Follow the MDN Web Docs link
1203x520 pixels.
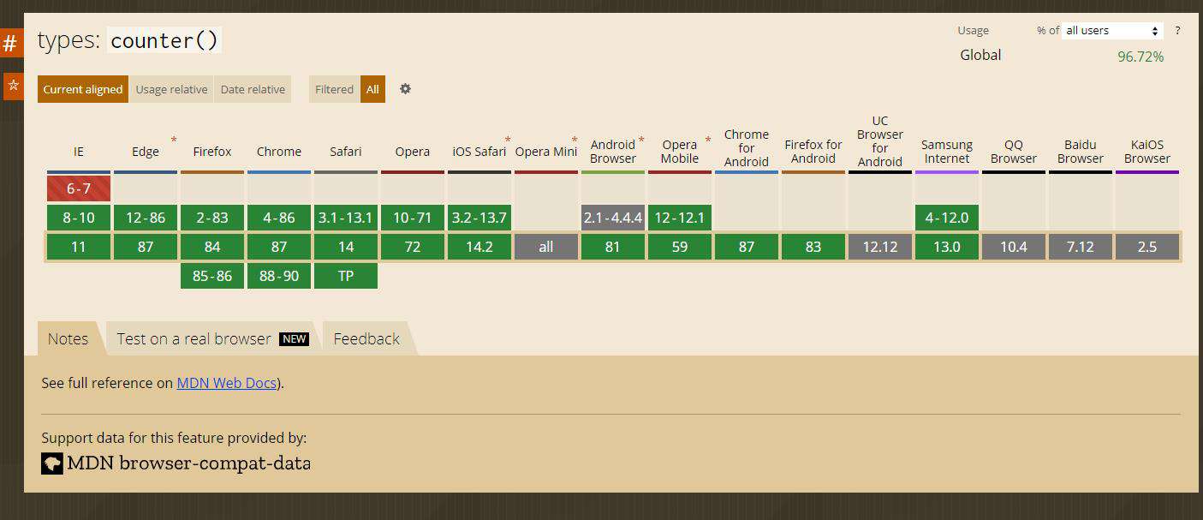coord(227,383)
